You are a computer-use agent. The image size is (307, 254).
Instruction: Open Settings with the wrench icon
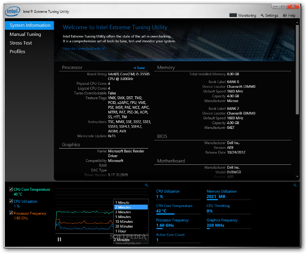(x=269, y=15)
